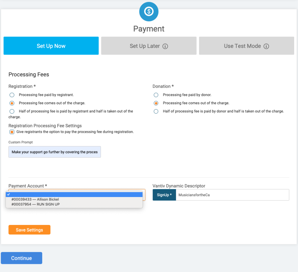Select registration fee paid by registrant
The image size is (298, 272).
coord(12,95)
